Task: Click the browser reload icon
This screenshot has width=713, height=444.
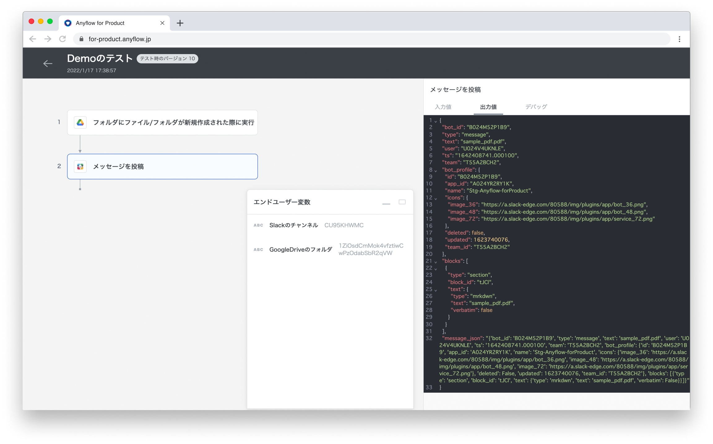Action: click(x=63, y=39)
